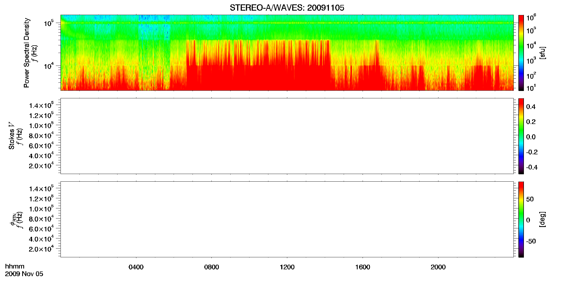Click the 1.0×10^5 tick on Stokes V axis

pos(41,125)
